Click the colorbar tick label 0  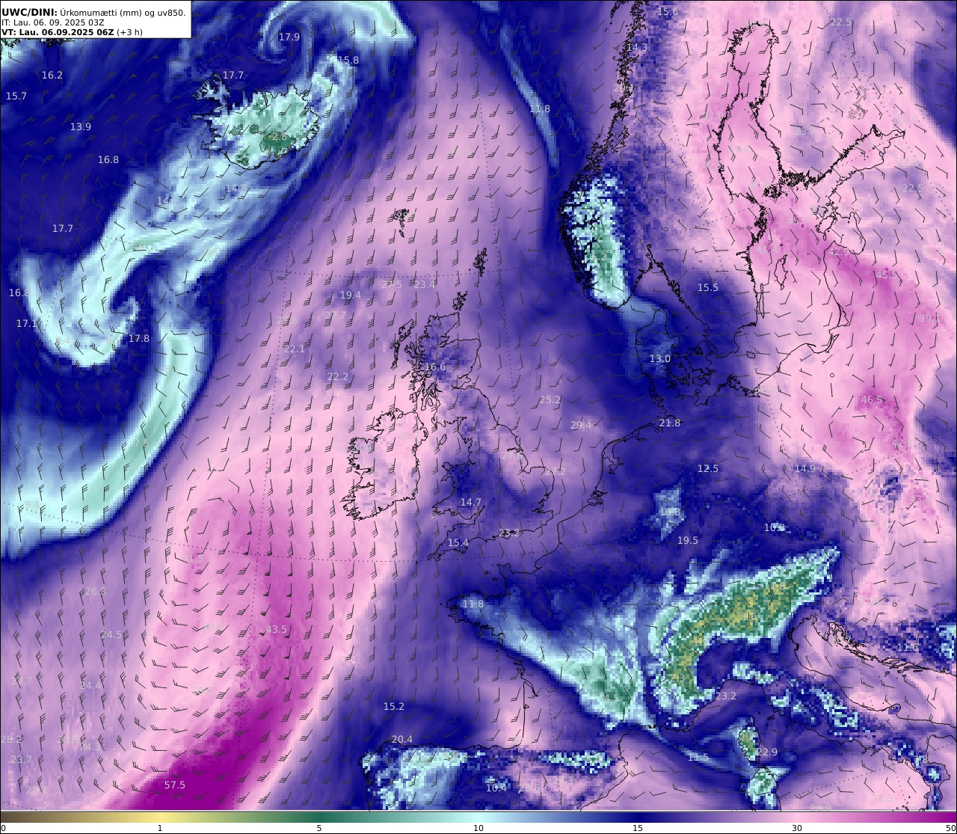click(3, 828)
